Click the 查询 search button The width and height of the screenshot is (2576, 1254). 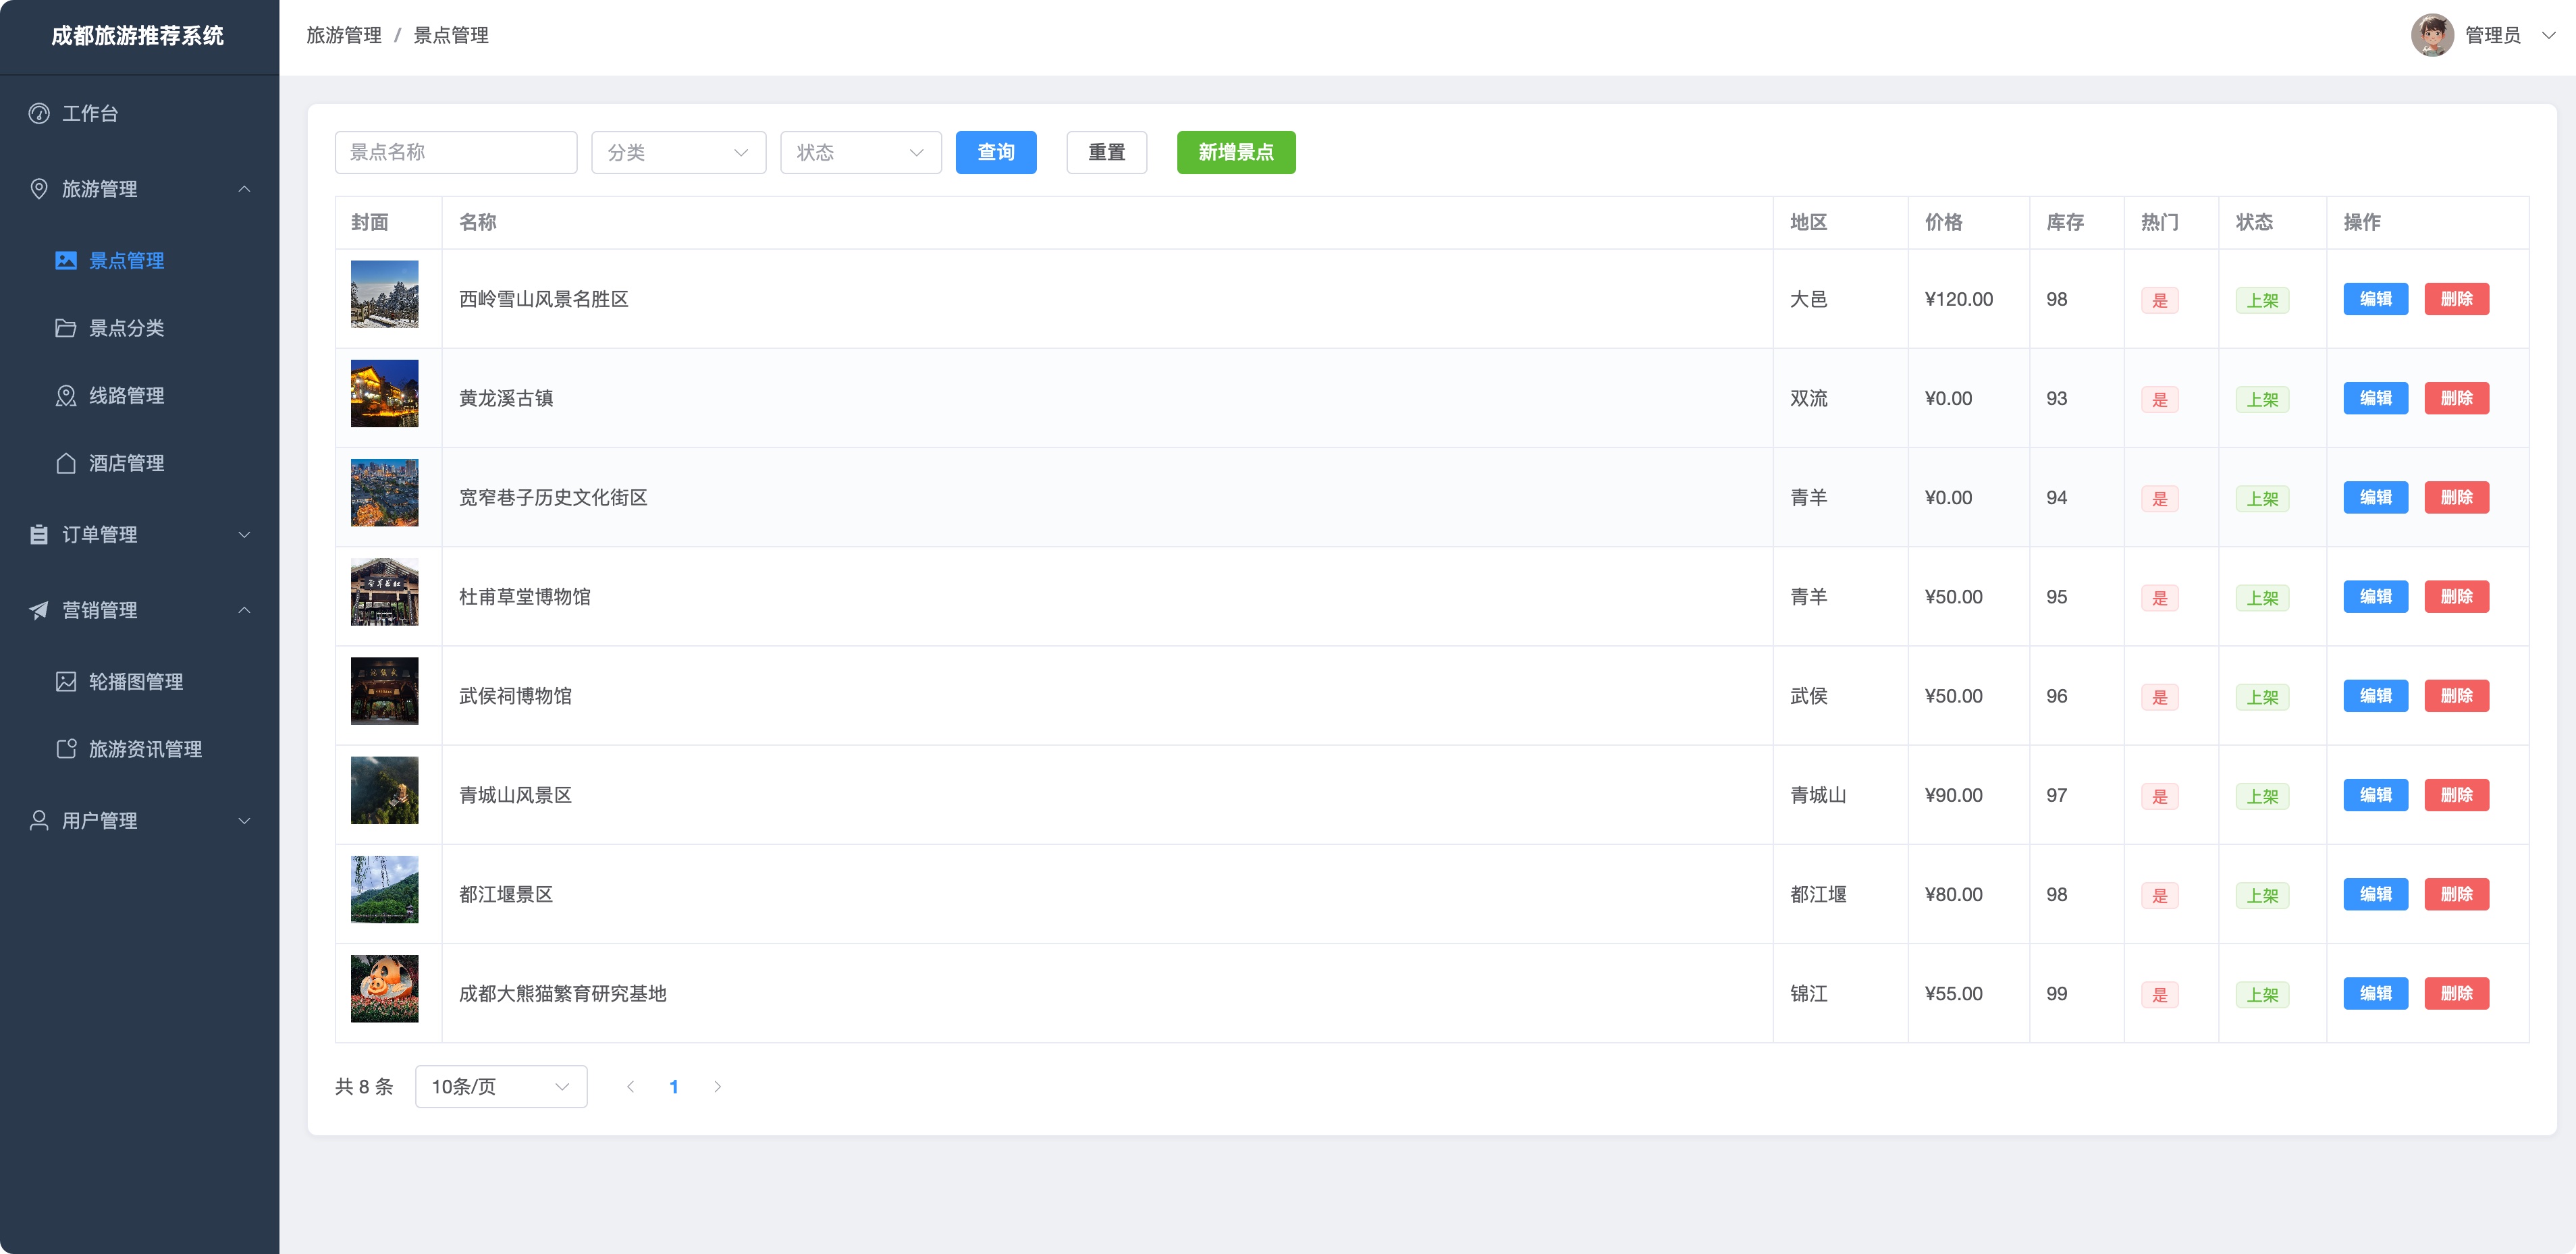(995, 152)
